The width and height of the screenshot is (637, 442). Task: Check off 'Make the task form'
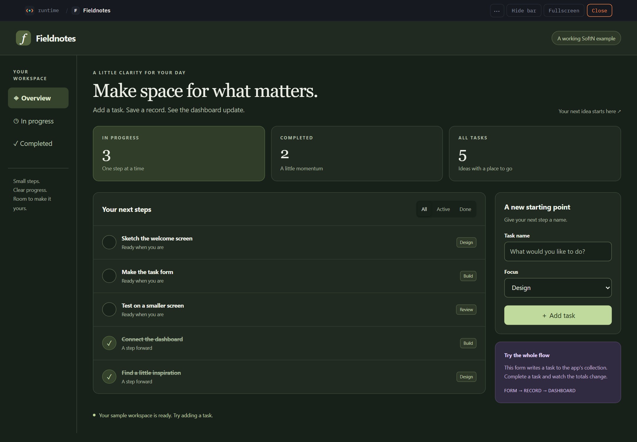pyautogui.click(x=109, y=276)
